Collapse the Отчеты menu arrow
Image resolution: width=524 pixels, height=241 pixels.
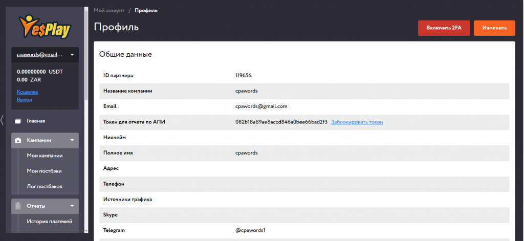tap(72, 206)
